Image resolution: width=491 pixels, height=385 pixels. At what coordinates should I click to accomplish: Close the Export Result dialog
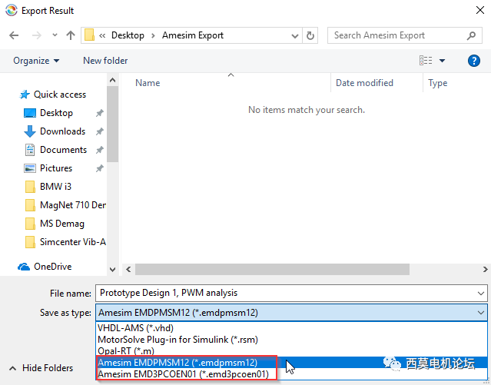pos(479,10)
